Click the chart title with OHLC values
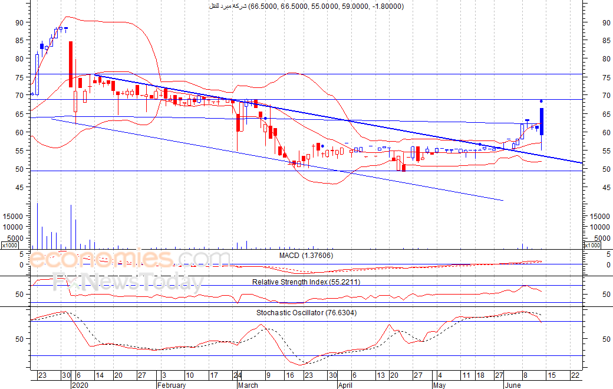 306,6
